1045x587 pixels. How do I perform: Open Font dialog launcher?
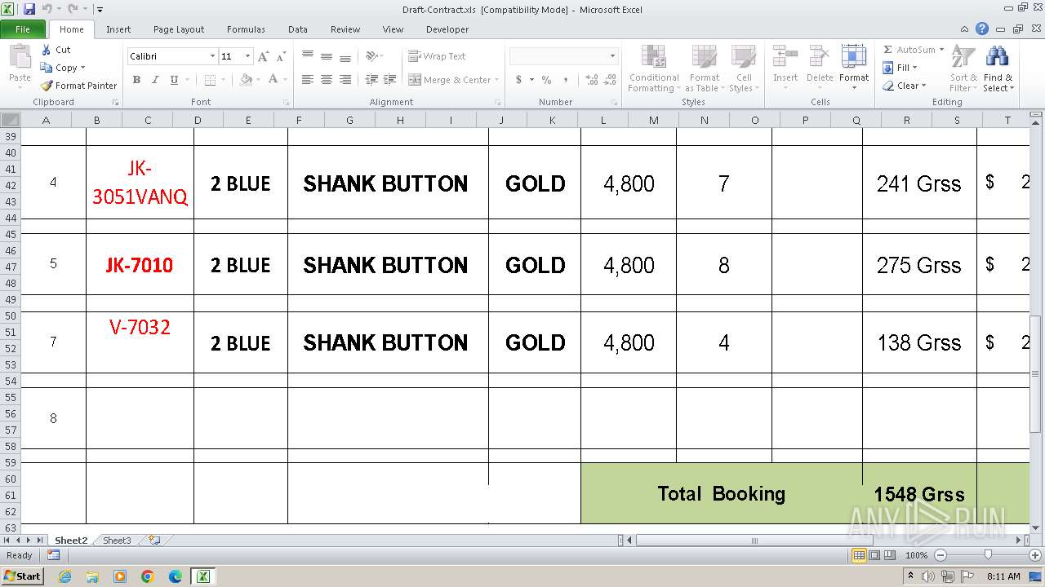pos(287,103)
